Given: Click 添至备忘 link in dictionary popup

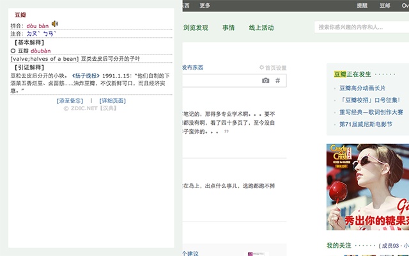Looking at the screenshot, I should [x=70, y=101].
